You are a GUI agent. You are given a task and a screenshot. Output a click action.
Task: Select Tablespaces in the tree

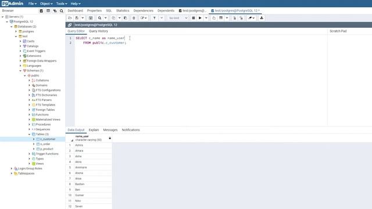pyautogui.click(x=26, y=174)
